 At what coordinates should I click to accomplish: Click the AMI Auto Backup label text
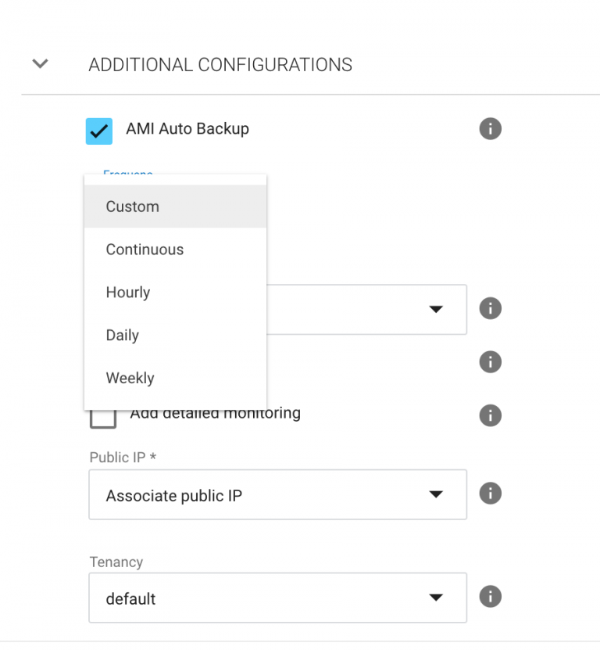187,129
